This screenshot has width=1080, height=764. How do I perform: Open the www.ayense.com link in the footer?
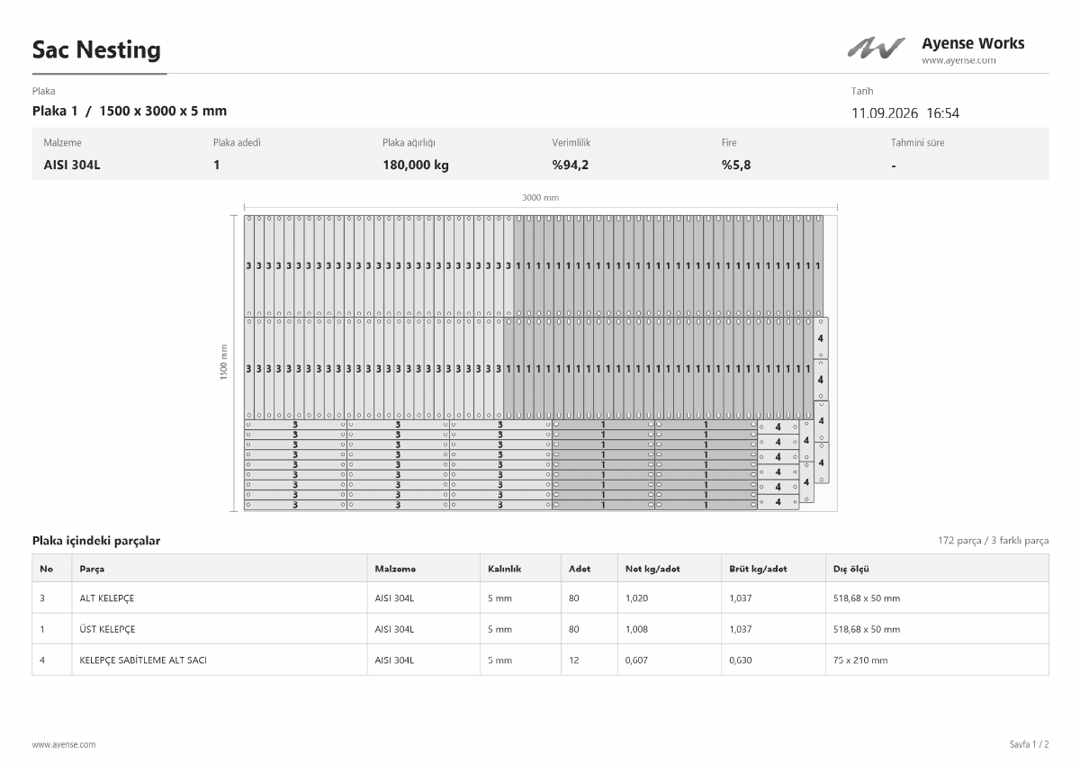[x=64, y=744]
